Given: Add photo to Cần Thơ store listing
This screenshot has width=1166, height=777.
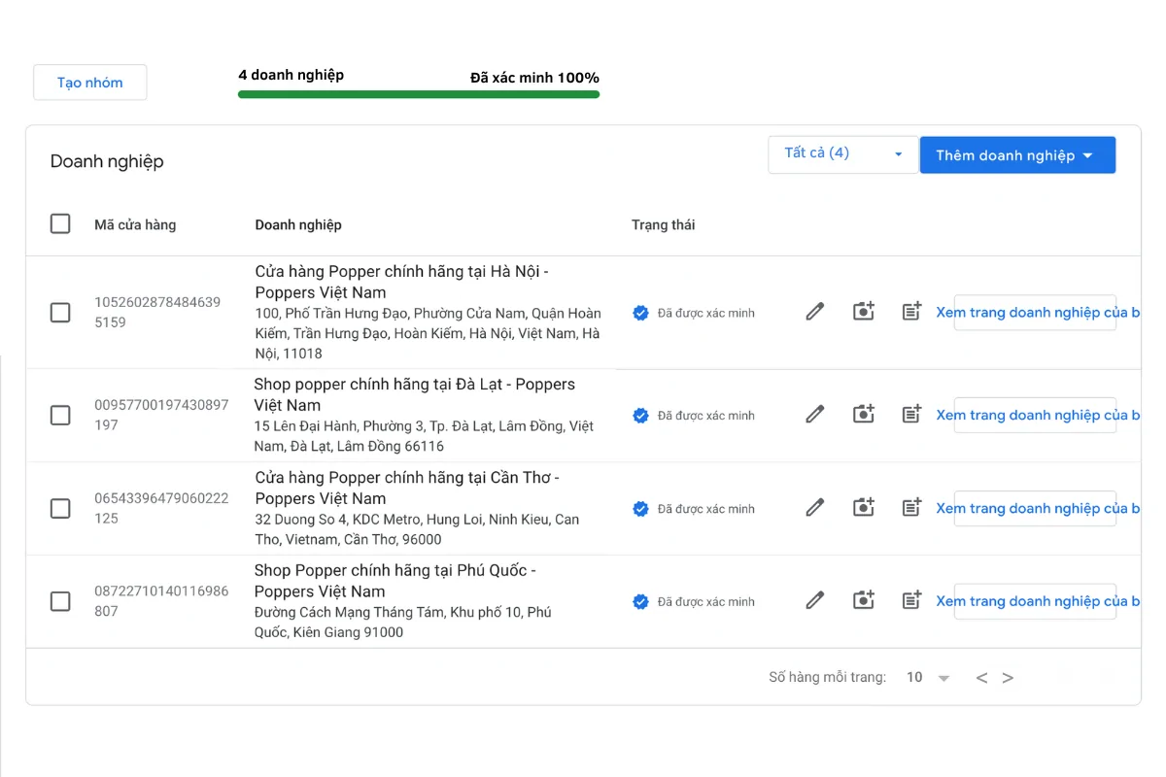Looking at the screenshot, I should pyautogui.click(x=864, y=508).
